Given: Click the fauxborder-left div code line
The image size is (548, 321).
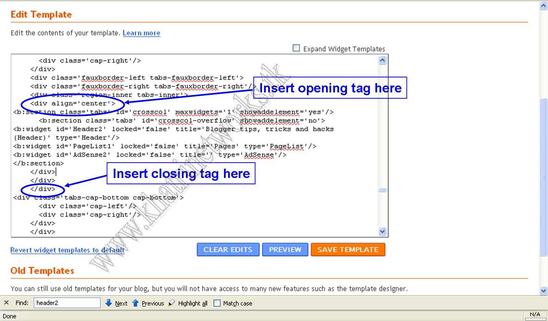Looking at the screenshot, I should click(x=137, y=78).
